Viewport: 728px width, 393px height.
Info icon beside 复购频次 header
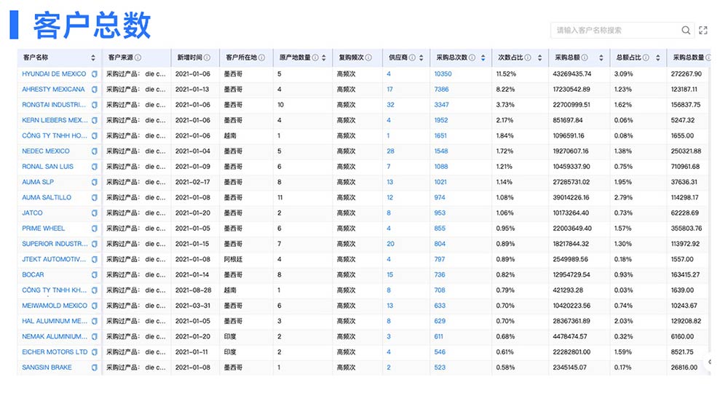point(368,57)
